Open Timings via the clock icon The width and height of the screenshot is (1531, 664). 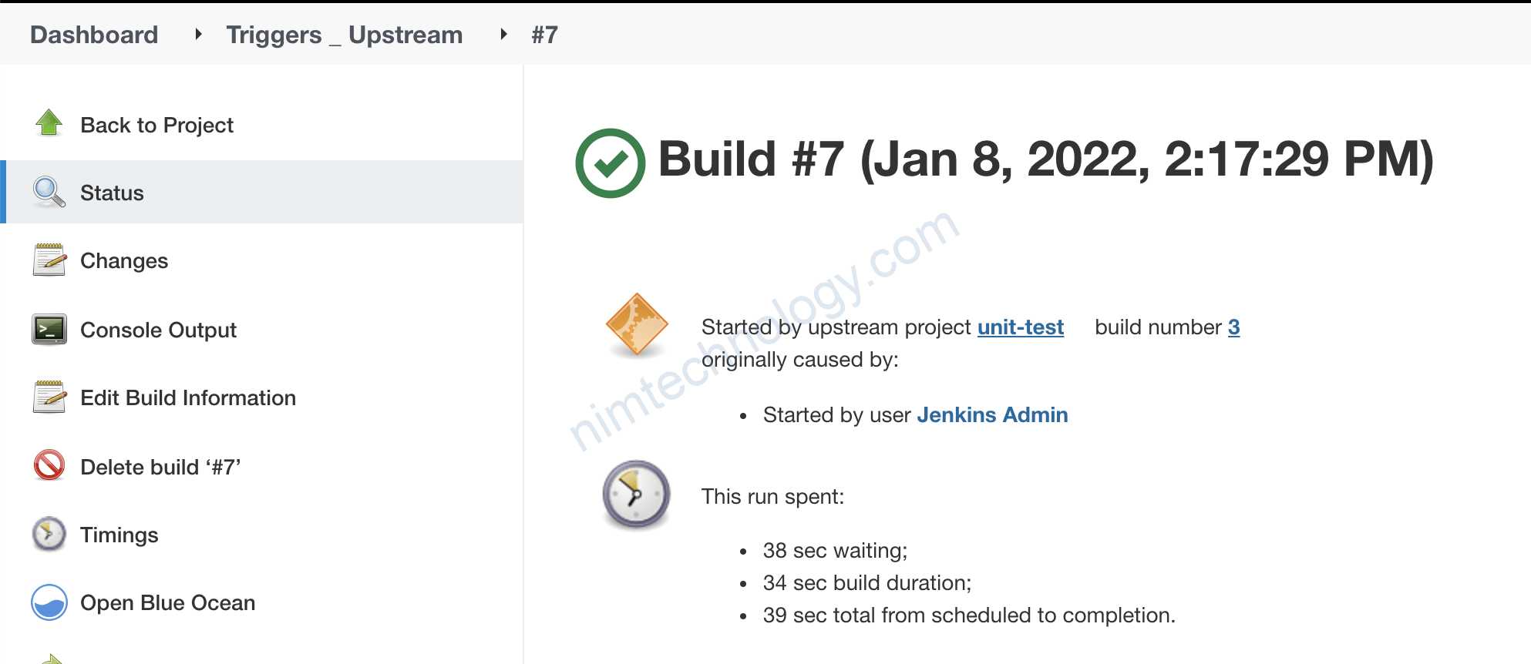click(x=48, y=534)
